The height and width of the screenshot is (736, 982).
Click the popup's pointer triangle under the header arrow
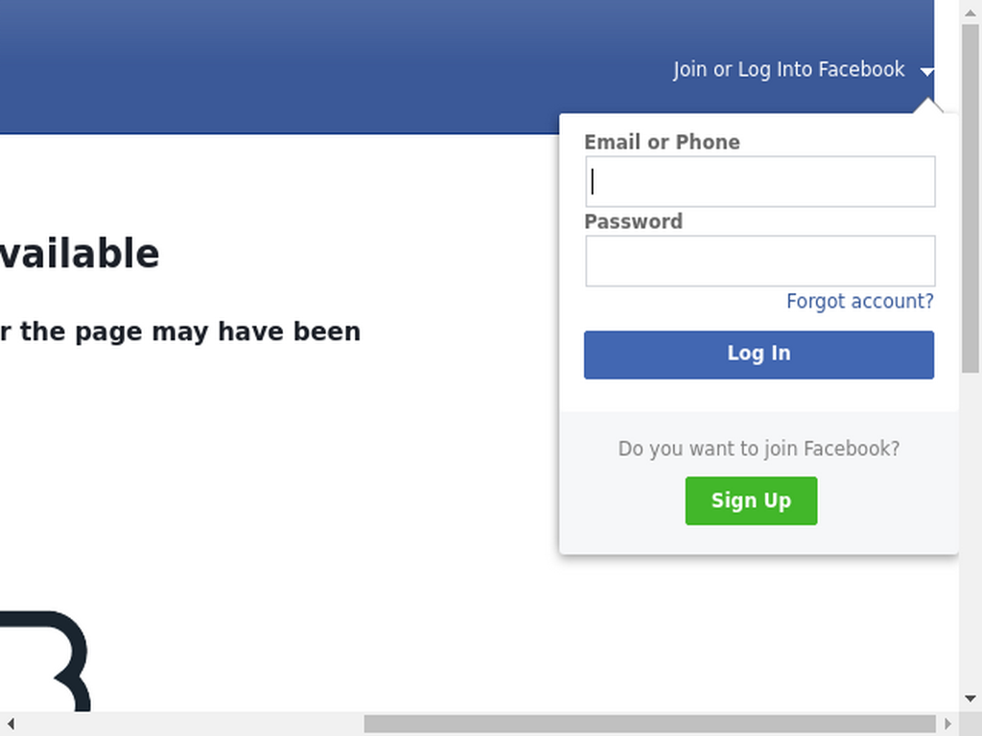click(928, 105)
